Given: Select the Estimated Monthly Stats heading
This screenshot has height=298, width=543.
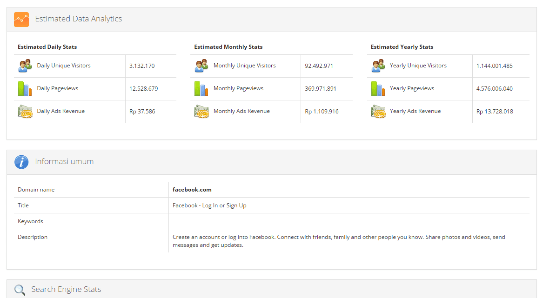Looking at the screenshot, I should tap(228, 47).
